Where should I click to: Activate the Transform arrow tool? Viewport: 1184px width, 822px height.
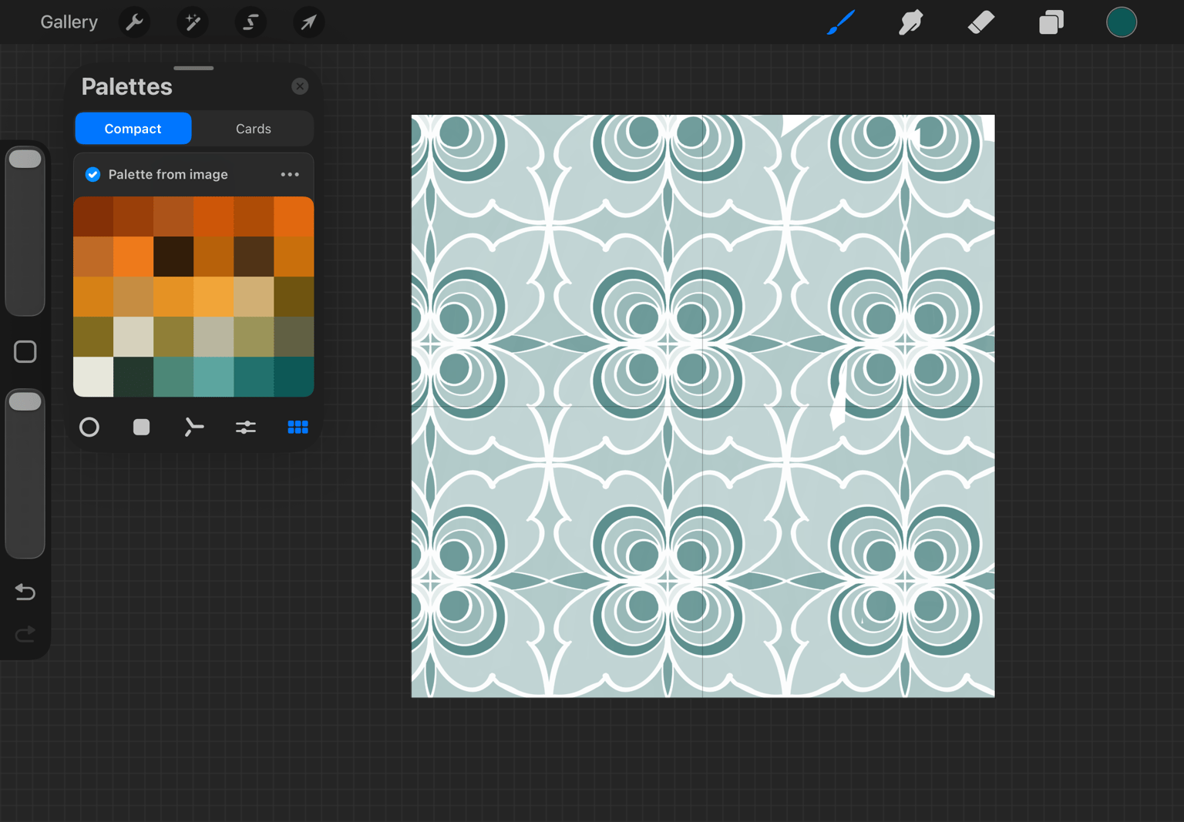tap(308, 22)
